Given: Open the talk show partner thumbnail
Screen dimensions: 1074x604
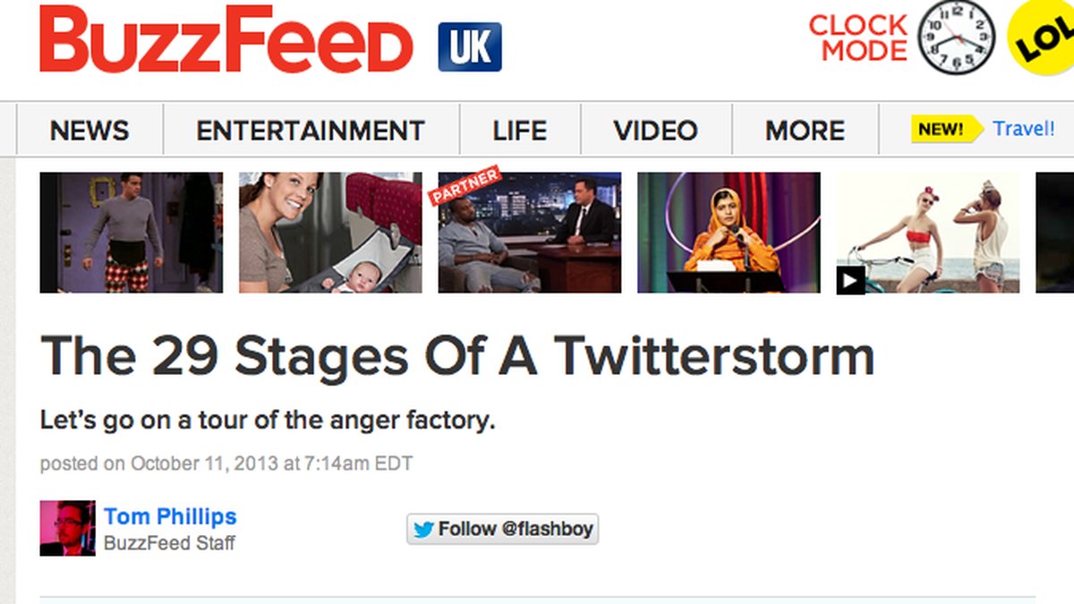Looking at the screenshot, I should [530, 233].
